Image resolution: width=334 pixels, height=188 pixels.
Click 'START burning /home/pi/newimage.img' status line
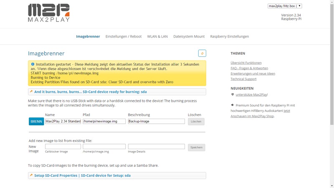tap(65, 73)
